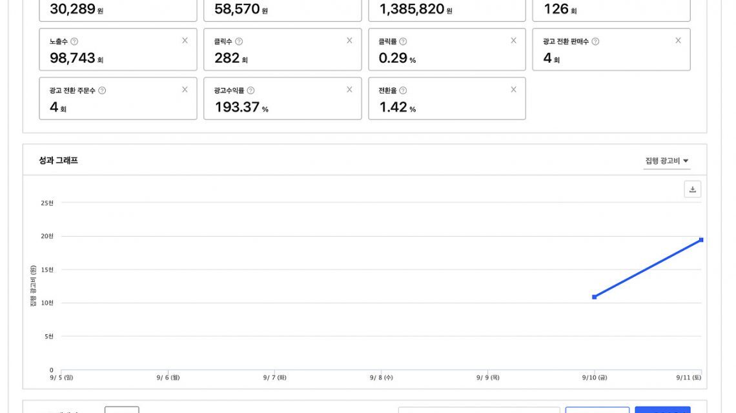Open the 클릭수 help tooltip icon

pyautogui.click(x=239, y=41)
